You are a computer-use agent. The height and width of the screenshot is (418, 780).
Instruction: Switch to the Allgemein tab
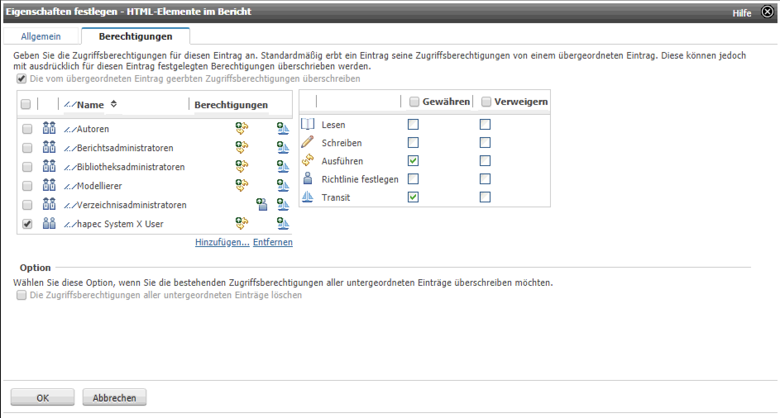click(x=41, y=36)
